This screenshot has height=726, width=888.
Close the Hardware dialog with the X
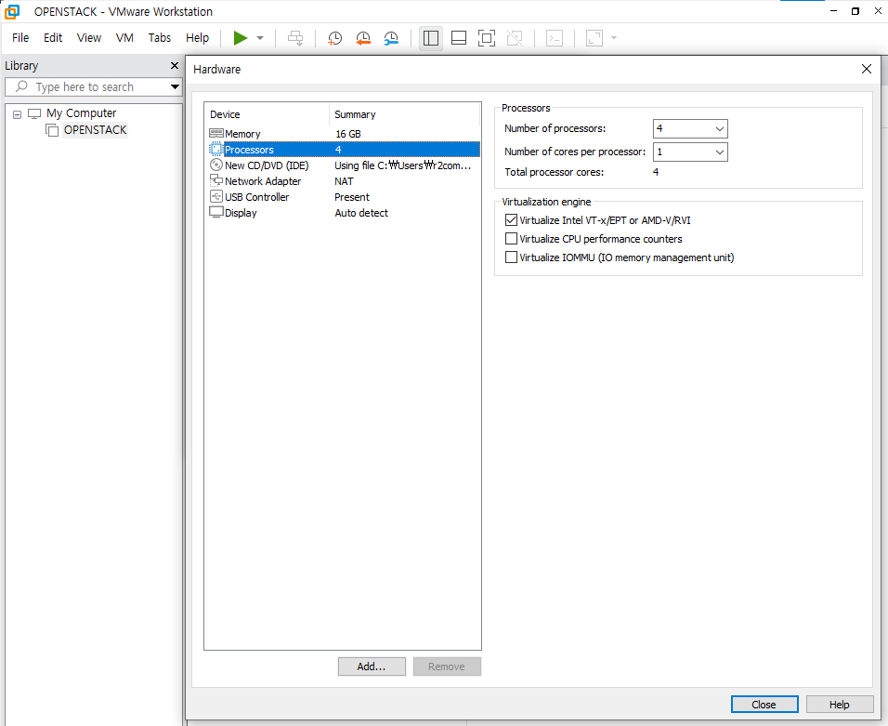tap(866, 69)
